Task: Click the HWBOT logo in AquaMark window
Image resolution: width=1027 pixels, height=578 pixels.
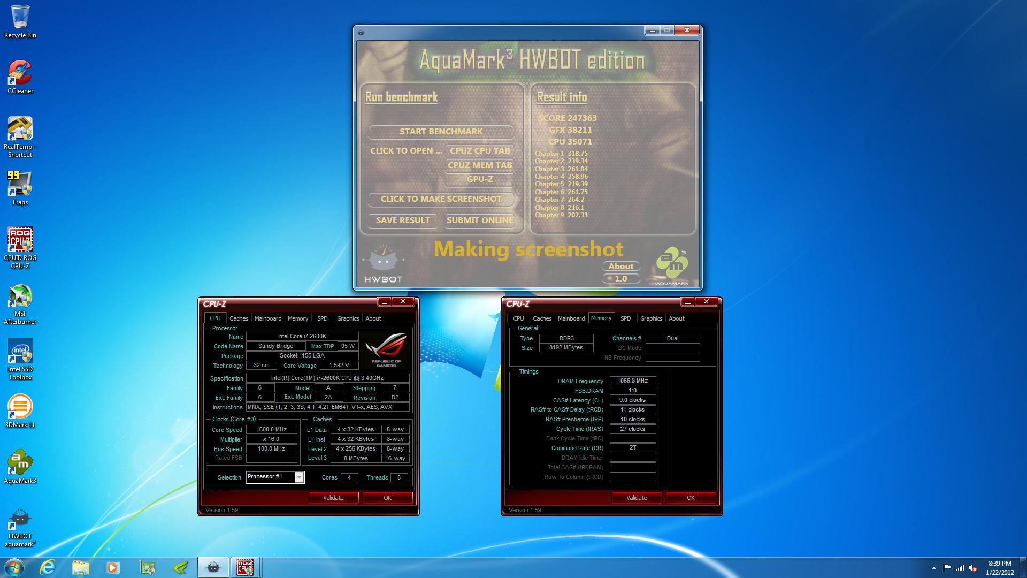Action: [x=383, y=264]
